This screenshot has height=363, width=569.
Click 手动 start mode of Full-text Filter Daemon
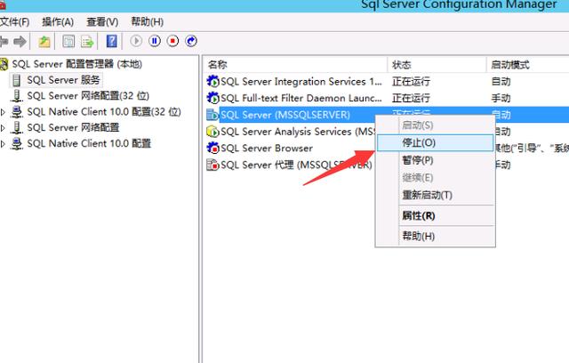501,99
